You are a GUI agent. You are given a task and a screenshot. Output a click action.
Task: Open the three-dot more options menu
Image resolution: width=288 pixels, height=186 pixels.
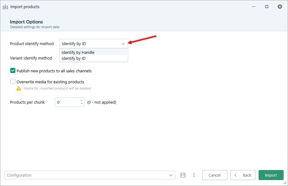(x=194, y=175)
